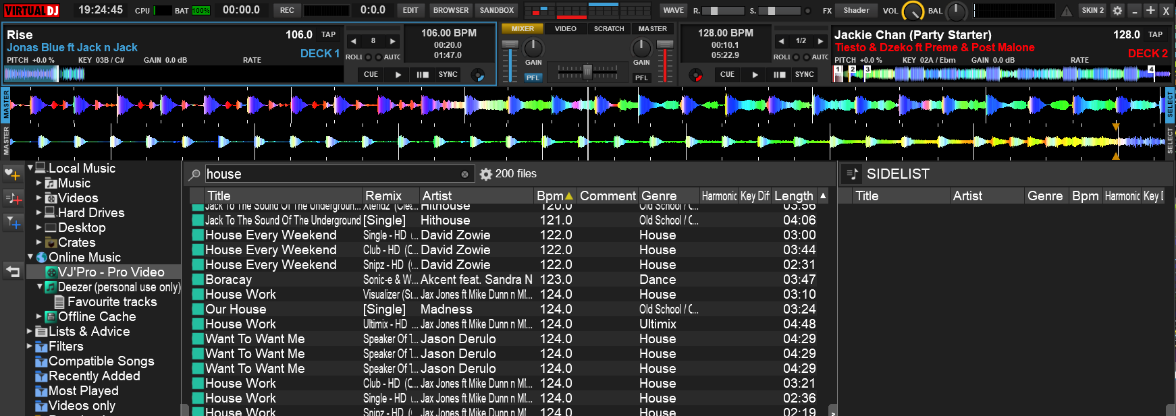Viewport: 1176px width, 416px height.
Task: Expand the Crates folder
Action: (x=39, y=242)
